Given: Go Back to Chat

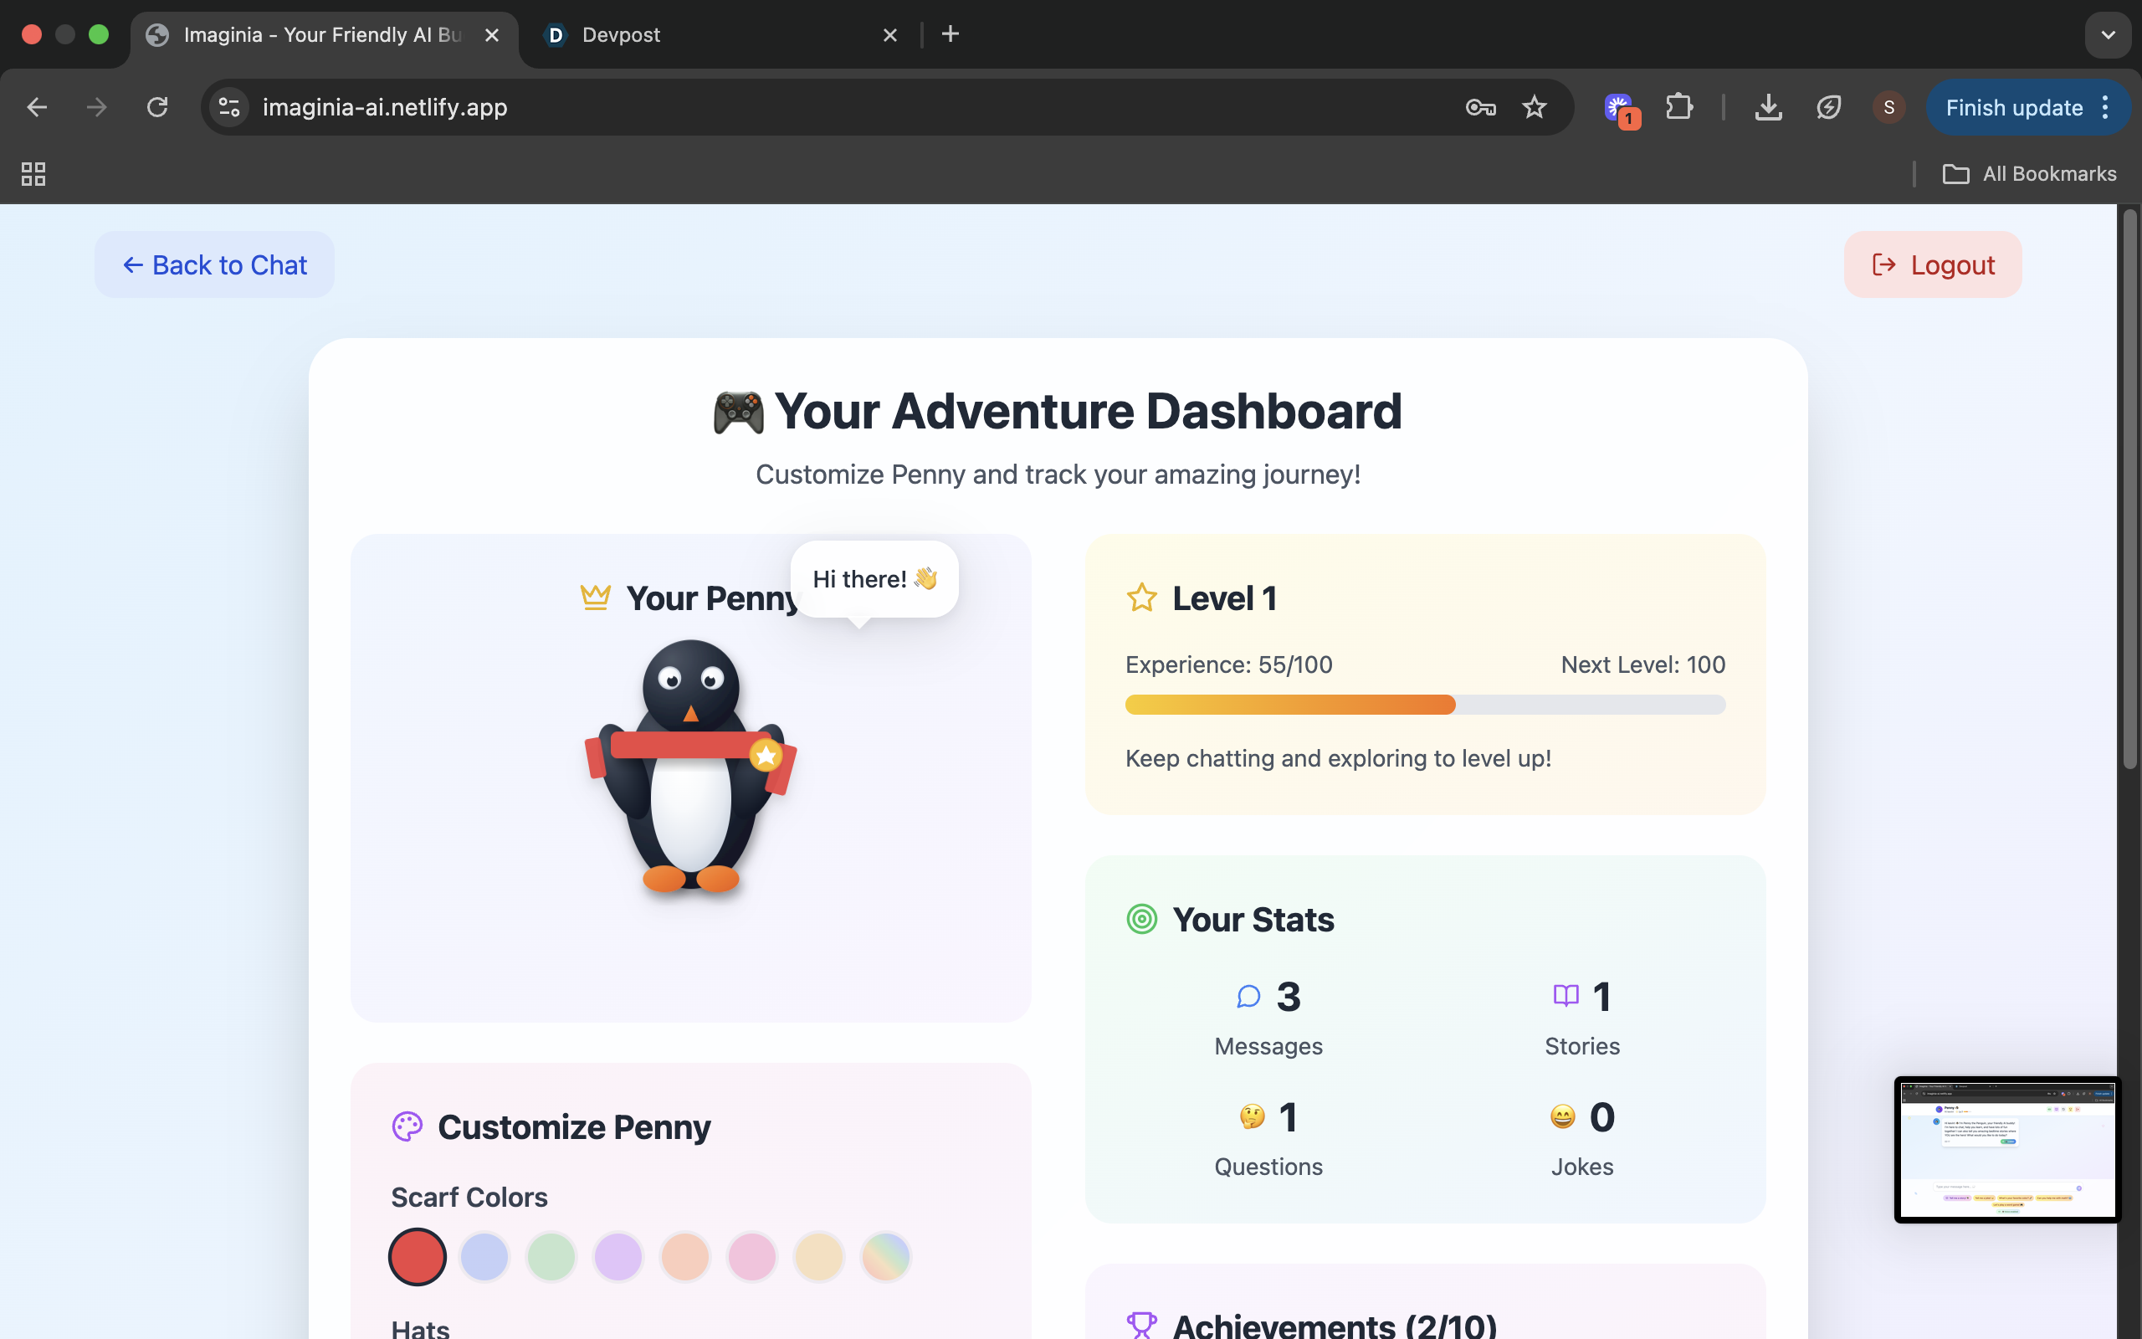Looking at the screenshot, I should [x=215, y=264].
